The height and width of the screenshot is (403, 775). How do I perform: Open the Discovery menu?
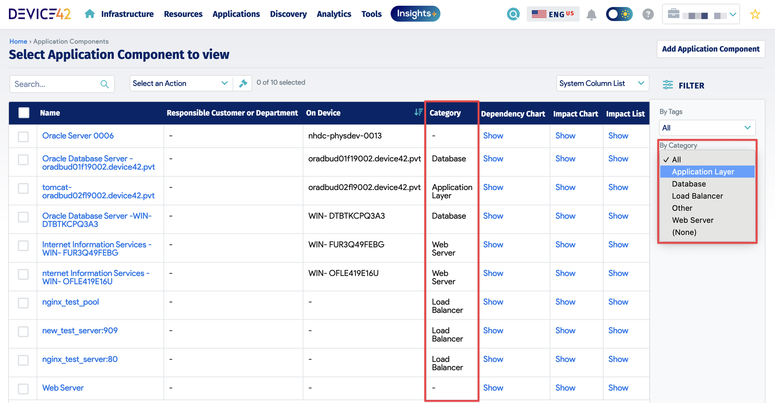pos(288,14)
